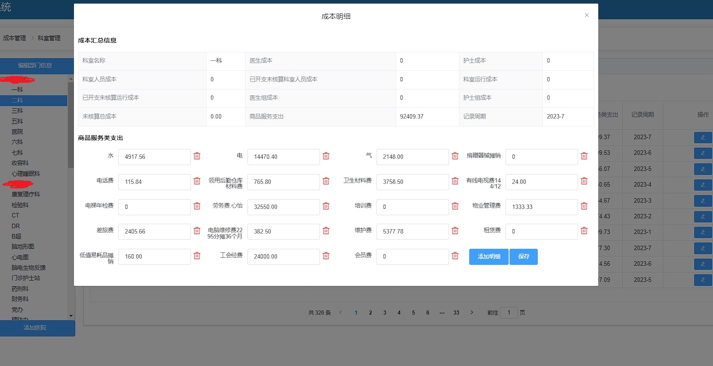
Task: Delete the 差旅费 entry
Action: pyautogui.click(x=197, y=231)
